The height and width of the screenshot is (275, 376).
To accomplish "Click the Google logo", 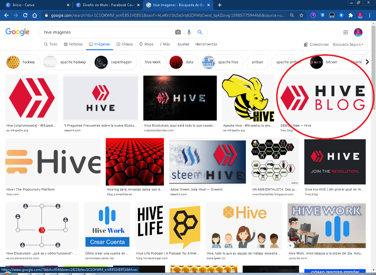I will click(x=17, y=32).
